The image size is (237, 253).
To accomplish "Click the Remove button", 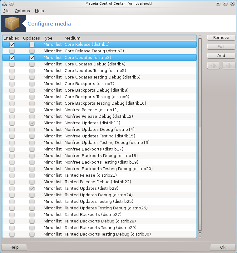I will 221,38.
